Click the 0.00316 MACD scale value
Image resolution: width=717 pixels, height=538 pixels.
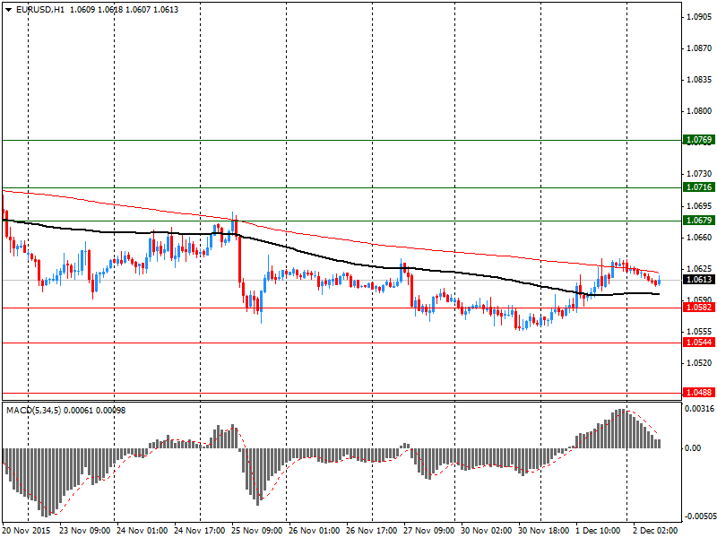[700, 409]
